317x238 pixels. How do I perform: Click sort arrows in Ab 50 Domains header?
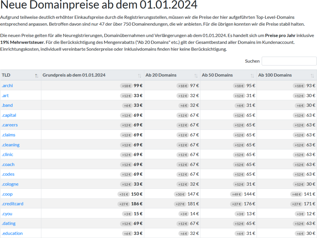coord(252,75)
